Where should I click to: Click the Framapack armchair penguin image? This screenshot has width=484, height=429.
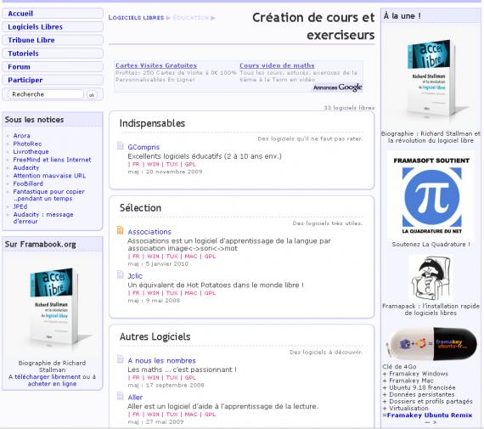click(431, 279)
